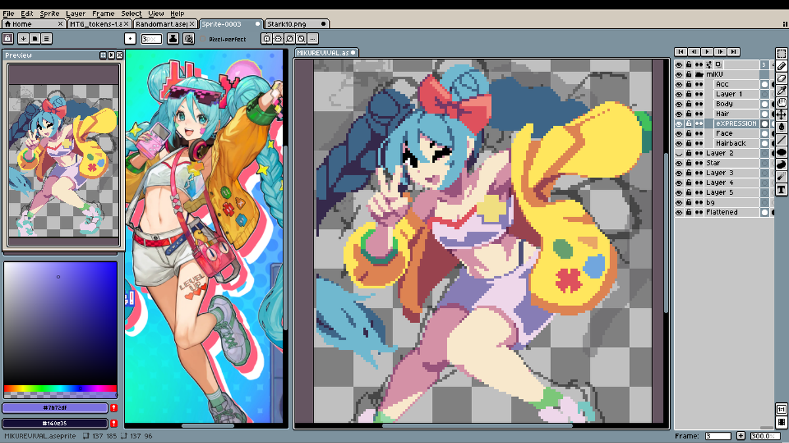Hide the Hair layer
789x443 pixels.
[679, 114]
